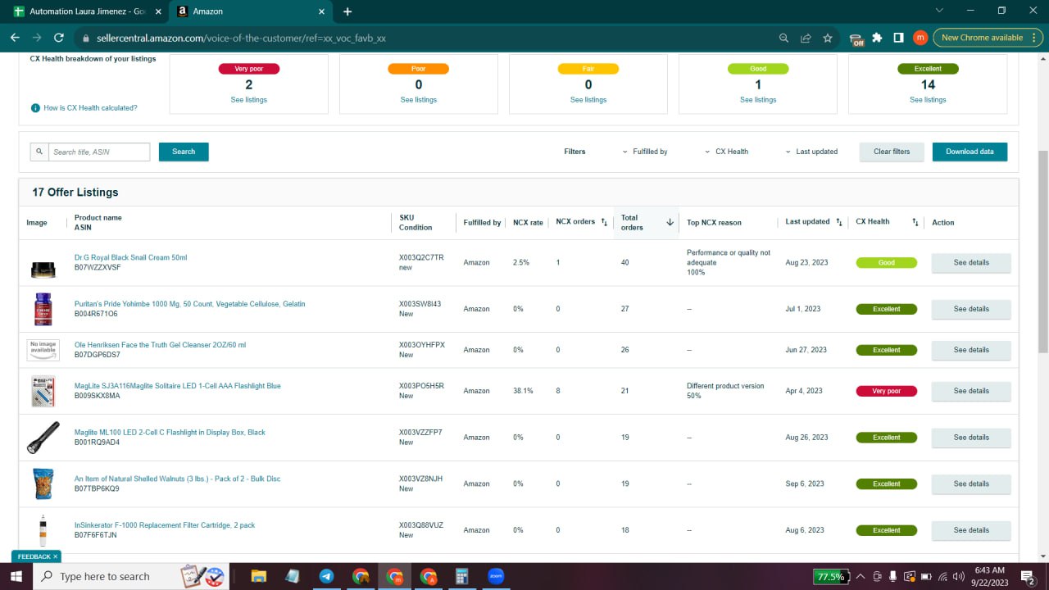
Task: Go back to the previous page
Action: (x=15, y=38)
